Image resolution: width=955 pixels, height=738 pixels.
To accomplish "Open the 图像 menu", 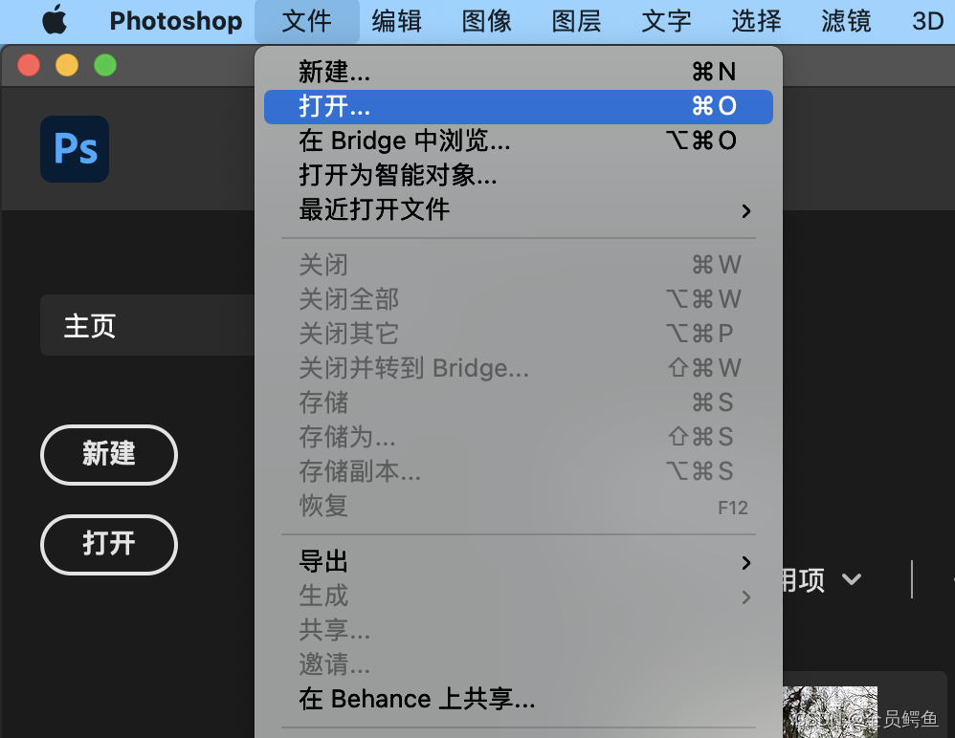I will (x=486, y=21).
